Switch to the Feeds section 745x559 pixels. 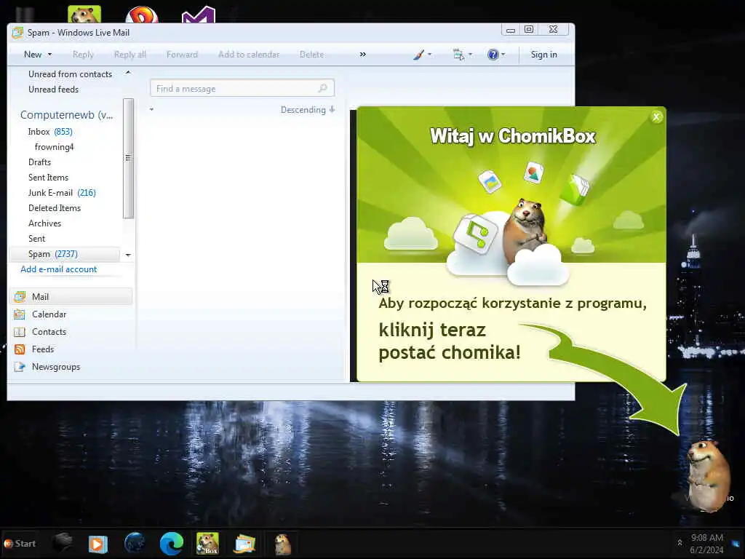point(43,349)
